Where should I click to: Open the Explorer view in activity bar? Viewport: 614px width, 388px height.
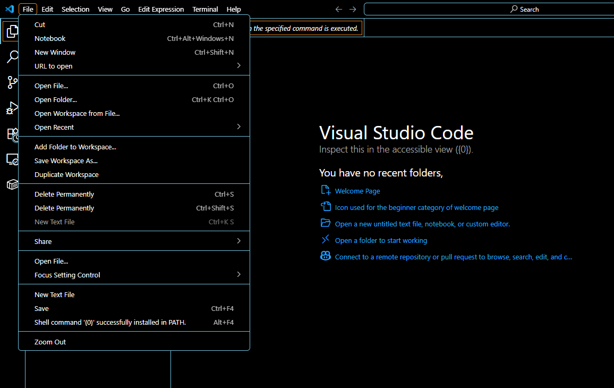pyautogui.click(x=12, y=31)
